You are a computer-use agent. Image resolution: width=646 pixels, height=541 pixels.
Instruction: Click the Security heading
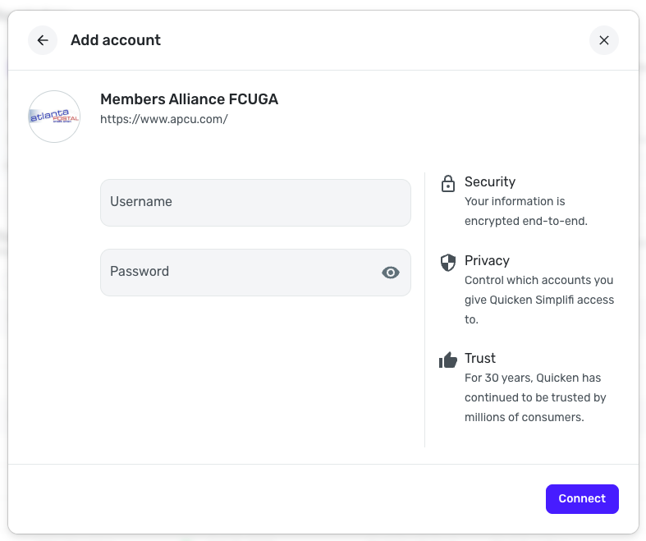pyautogui.click(x=490, y=182)
